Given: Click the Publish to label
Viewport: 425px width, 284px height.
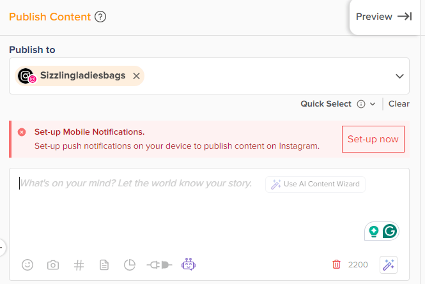Looking at the screenshot, I should click(32, 50).
